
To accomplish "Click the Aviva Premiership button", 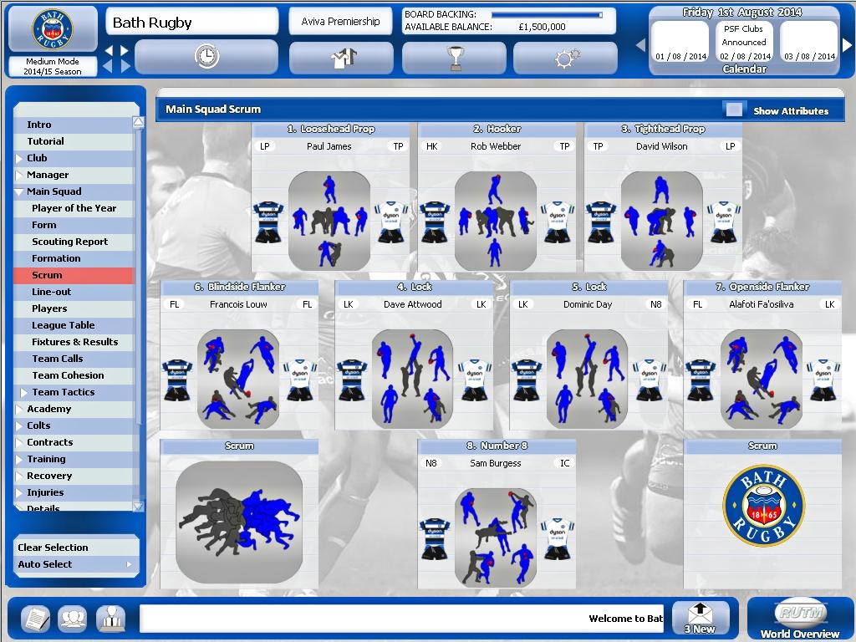I will [341, 21].
